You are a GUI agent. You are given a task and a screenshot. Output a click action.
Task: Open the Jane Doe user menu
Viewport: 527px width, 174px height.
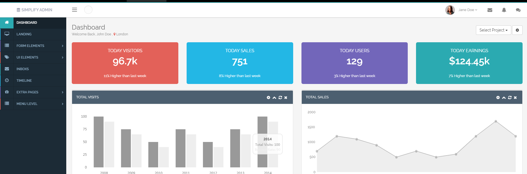(x=467, y=10)
